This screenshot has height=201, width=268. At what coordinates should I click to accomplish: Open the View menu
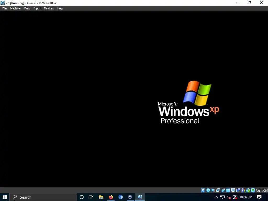[x=27, y=8]
